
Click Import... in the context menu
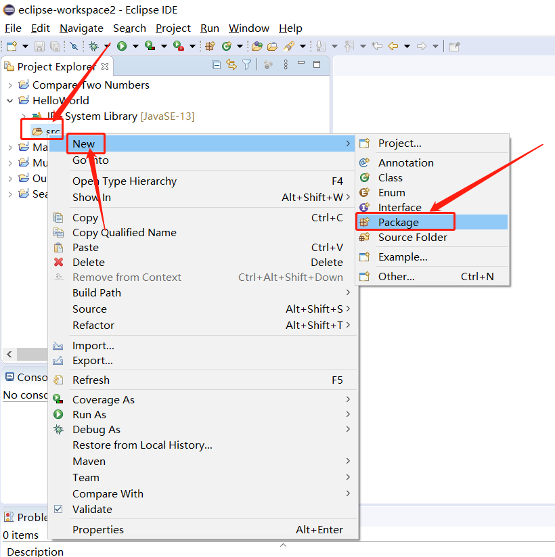(x=202, y=345)
